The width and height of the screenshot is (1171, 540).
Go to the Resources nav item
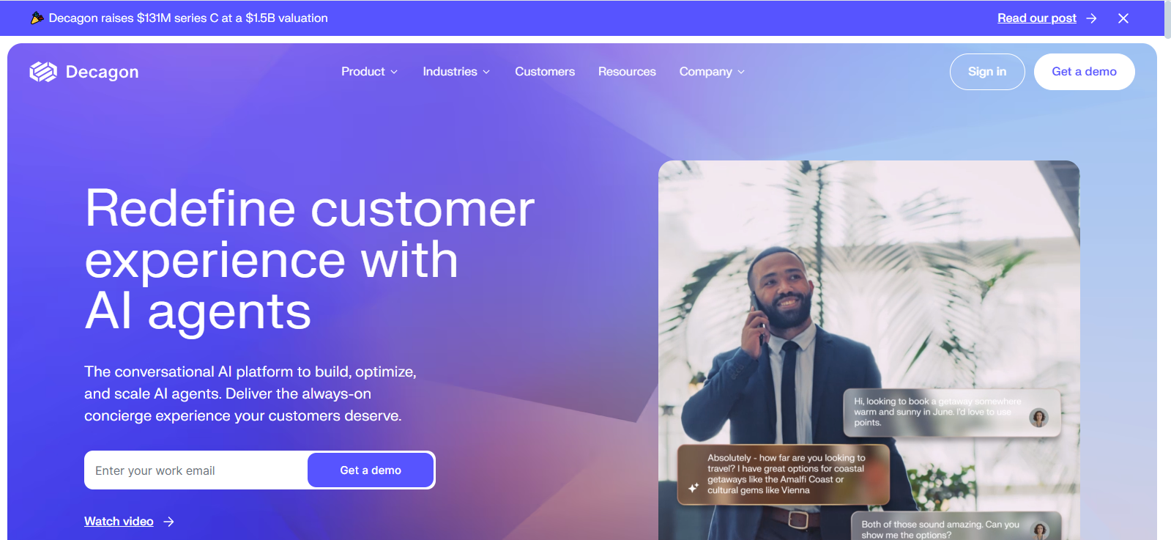click(627, 72)
